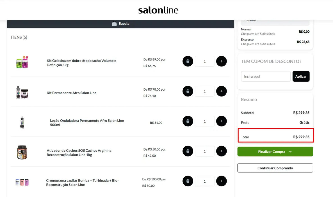Increase Ativador de Cachos SOS quantity

click(x=221, y=151)
